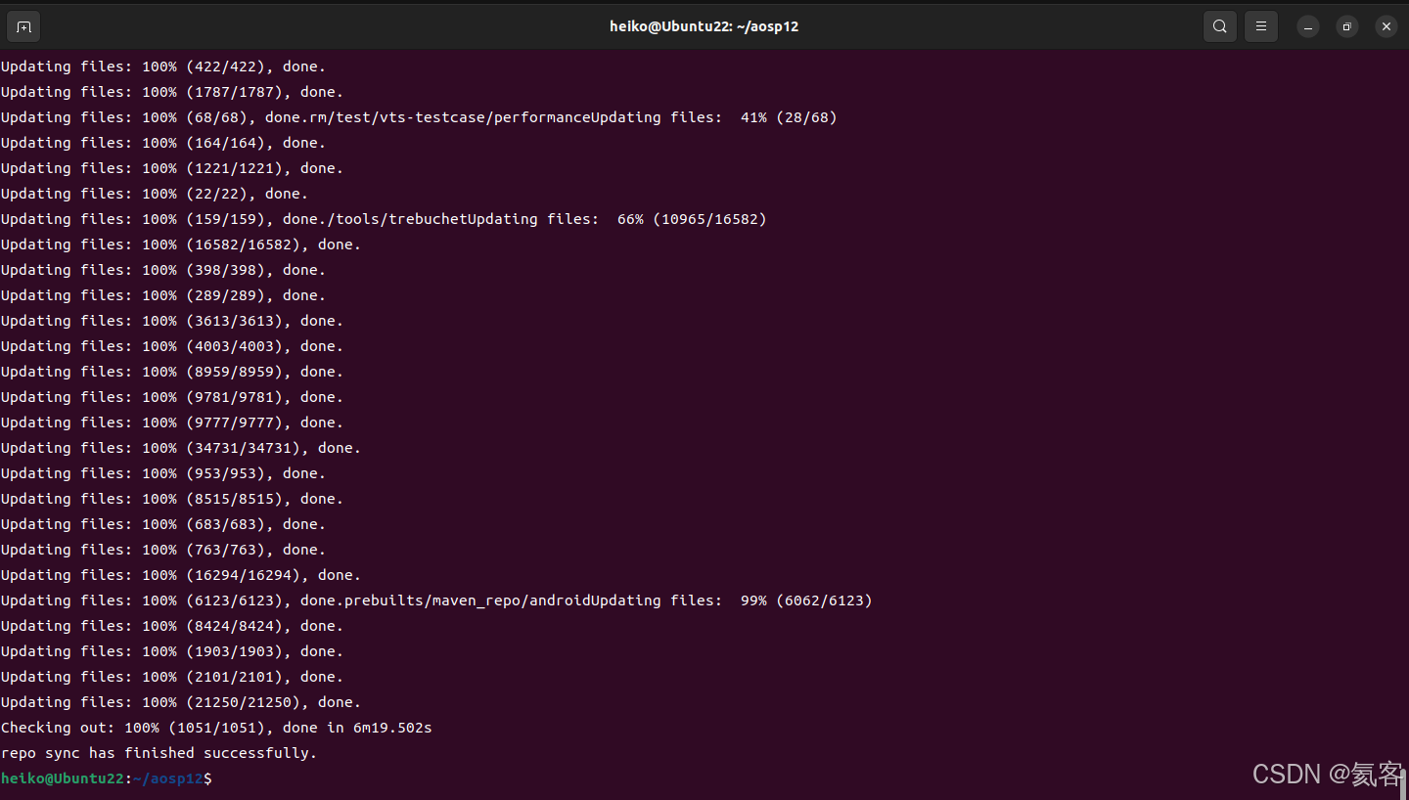Click the 'Updating files: 100% (953/953)' line
Viewport: 1409px width, 800px height.
pos(163,473)
